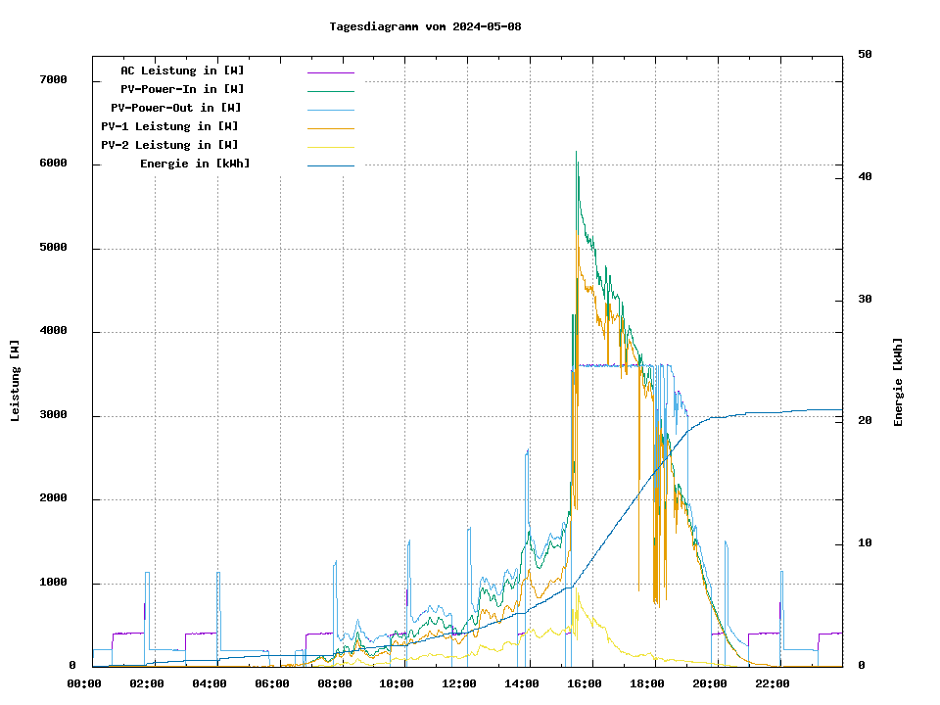Click the 22:00 time axis label
The image size is (940, 705).
[x=772, y=683]
